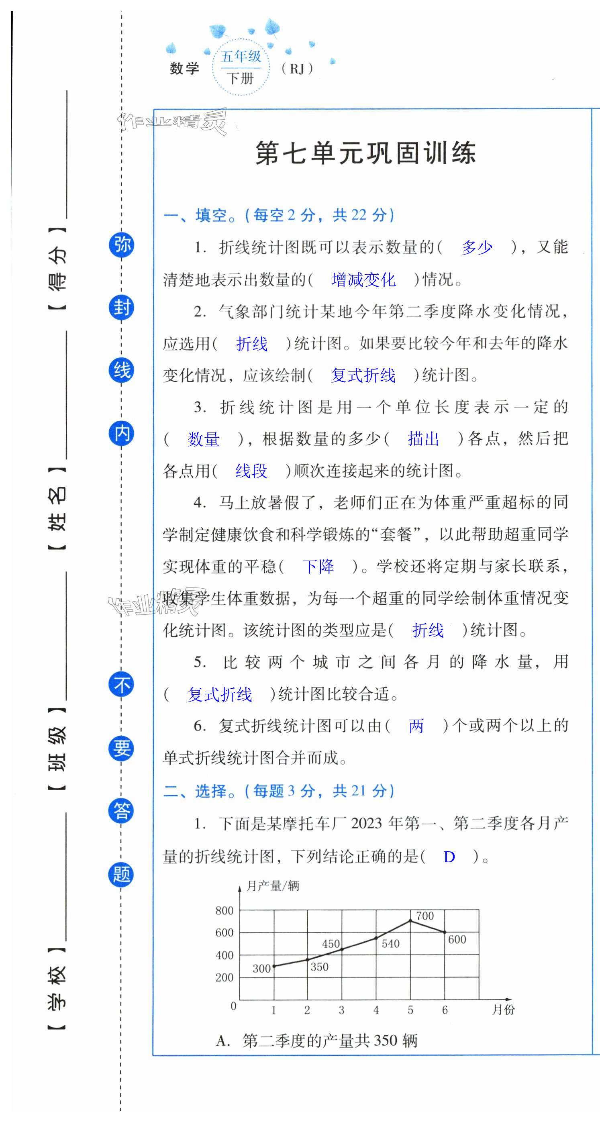Click option A 第二季度的产量共350辆
Viewport: 600px width, 1122px height.
pyautogui.click(x=317, y=1040)
